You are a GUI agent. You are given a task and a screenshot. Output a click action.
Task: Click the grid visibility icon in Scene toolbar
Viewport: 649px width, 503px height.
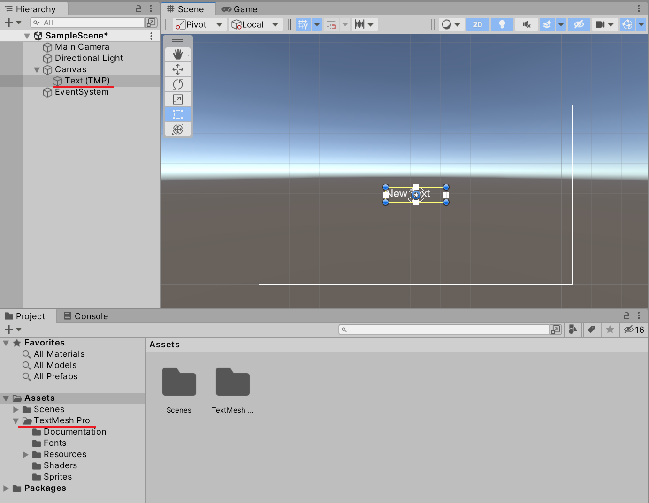[303, 24]
